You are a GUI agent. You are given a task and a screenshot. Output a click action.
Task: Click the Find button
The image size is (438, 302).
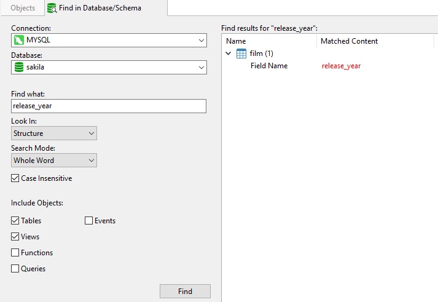point(185,292)
